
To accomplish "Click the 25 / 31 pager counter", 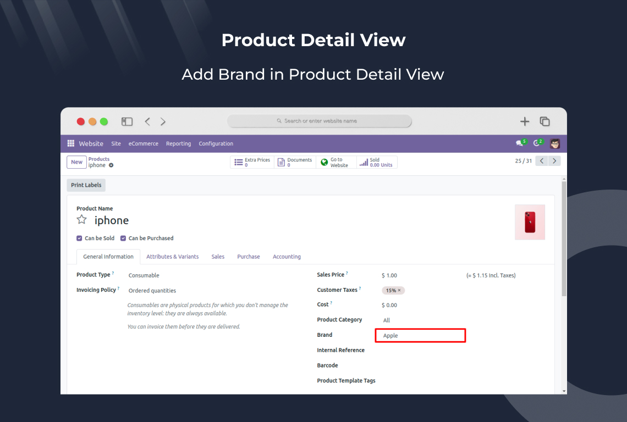I will click(x=524, y=160).
